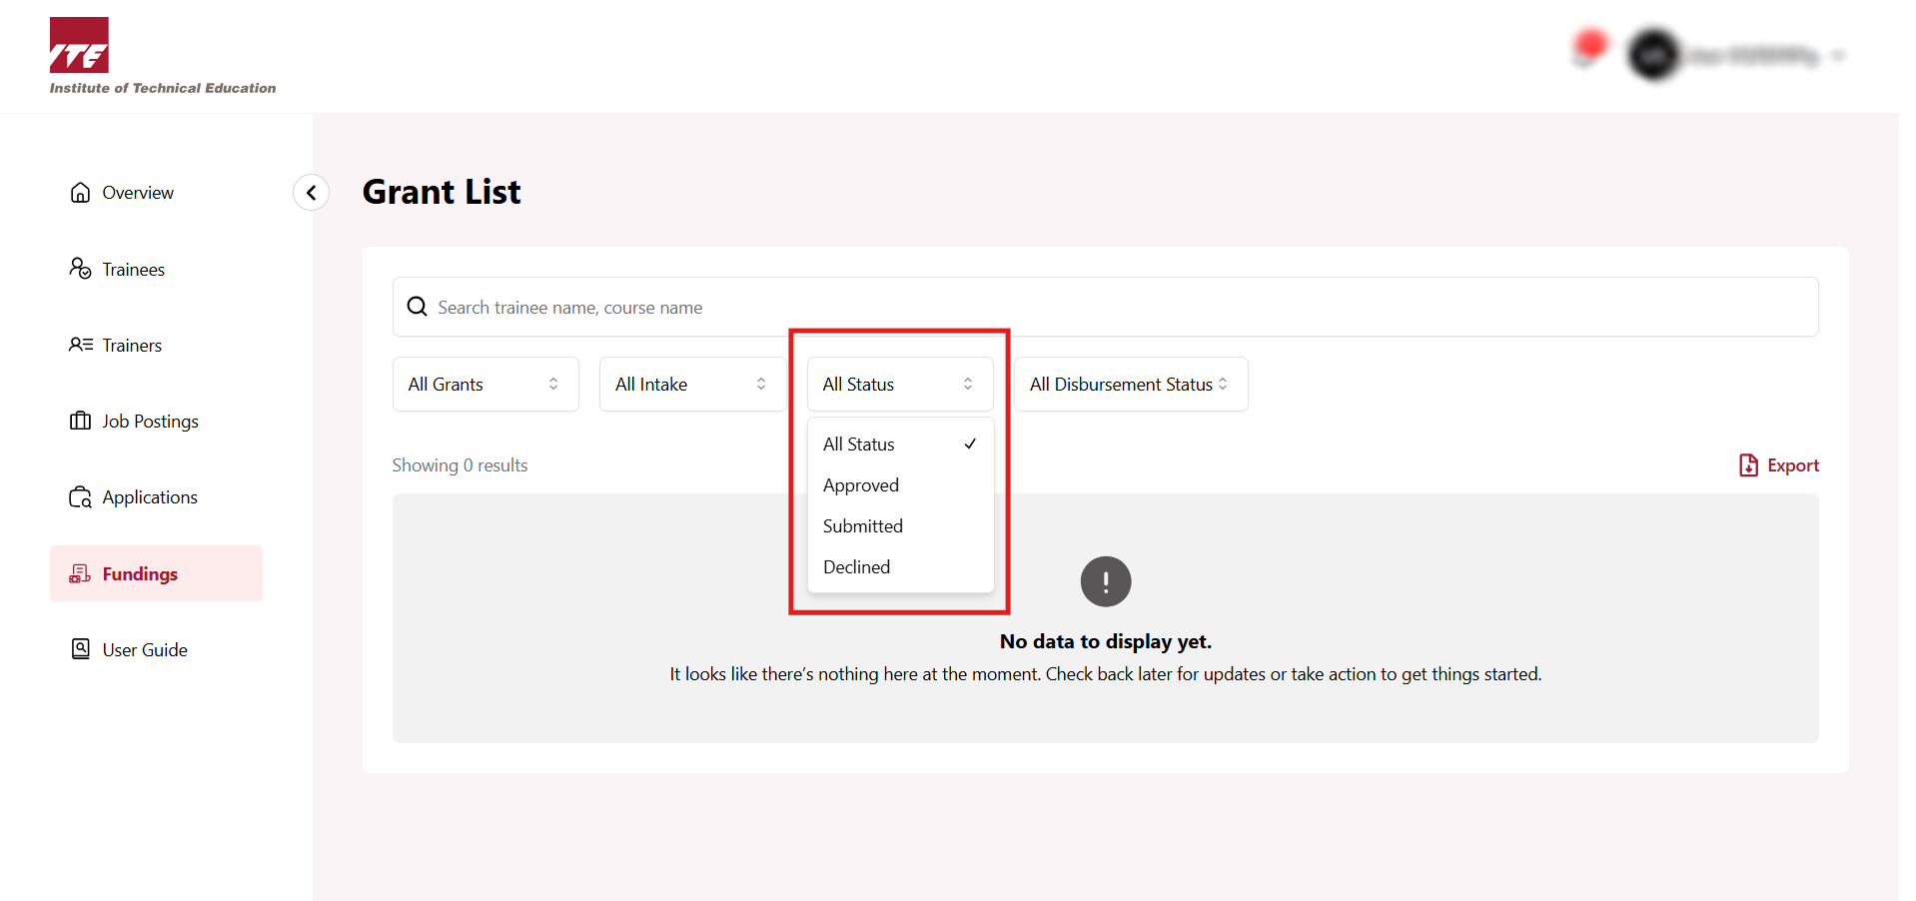Image resolution: width=1916 pixels, height=901 pixels.
Task: Export the grant list
Action: click(1779, 465)
